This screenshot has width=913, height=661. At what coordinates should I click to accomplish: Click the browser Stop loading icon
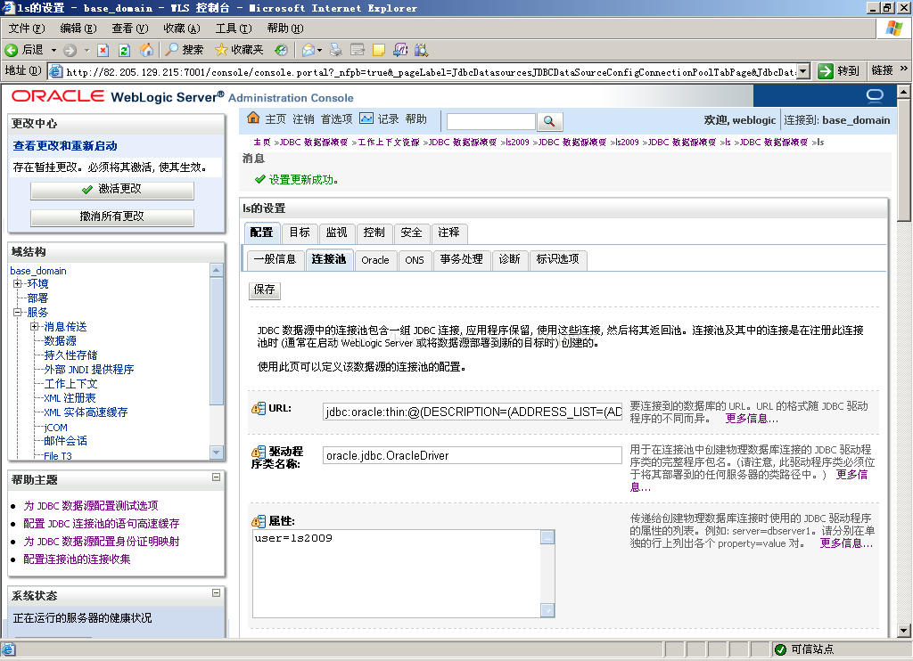(103, 50)
